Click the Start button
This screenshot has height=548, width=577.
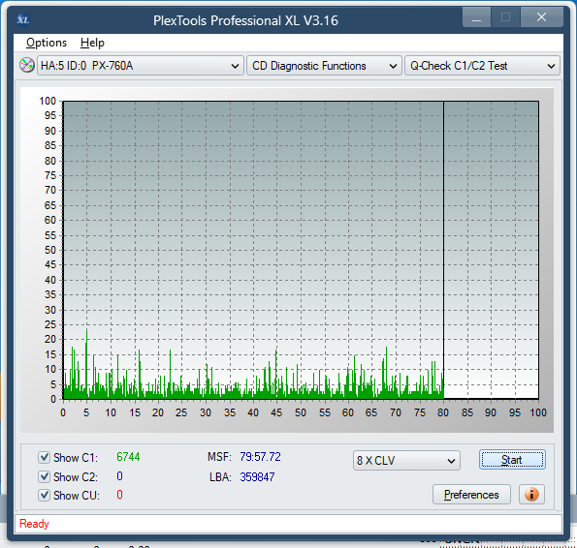tap(512, 460)
